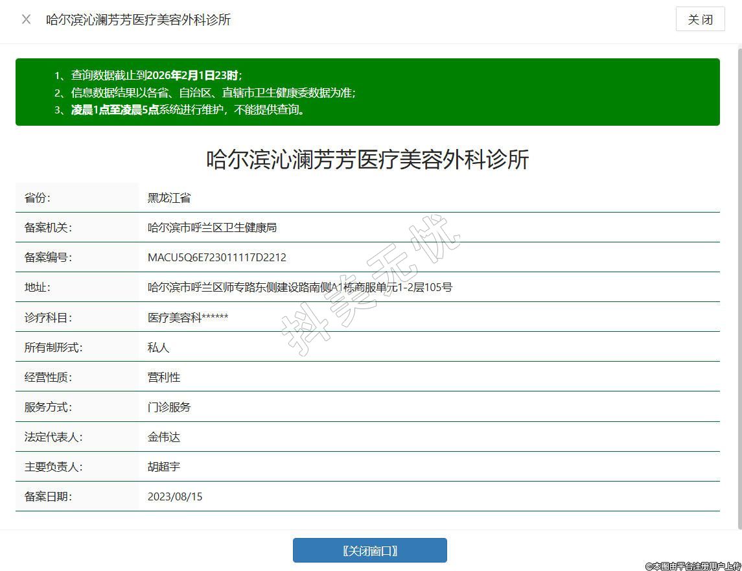Click the blue 关闭窗口 button

pyautogui.click(x=369, y=551)
